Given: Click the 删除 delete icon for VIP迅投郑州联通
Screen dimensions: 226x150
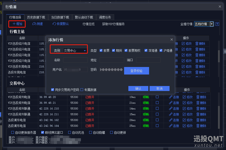Looking at the screenshot, I should tap(201, 108).
